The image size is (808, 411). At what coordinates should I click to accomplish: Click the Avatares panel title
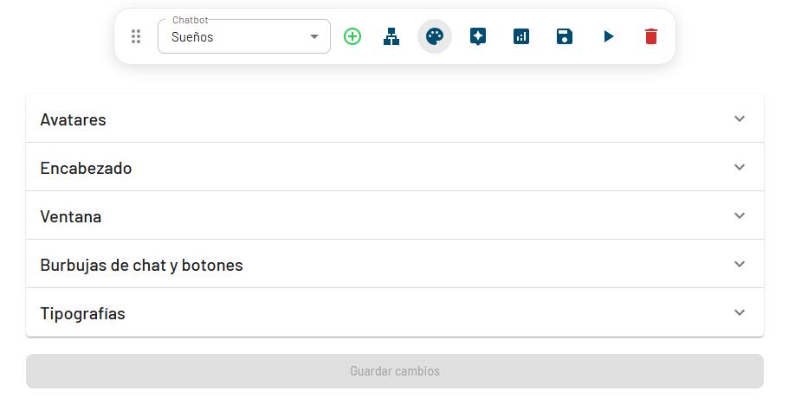point(74,119)
